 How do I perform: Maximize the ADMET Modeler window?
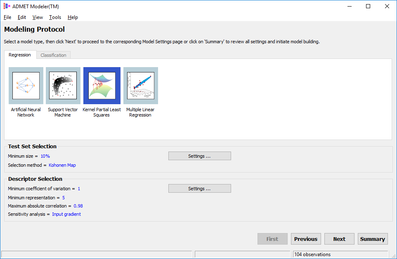[368, 6]
